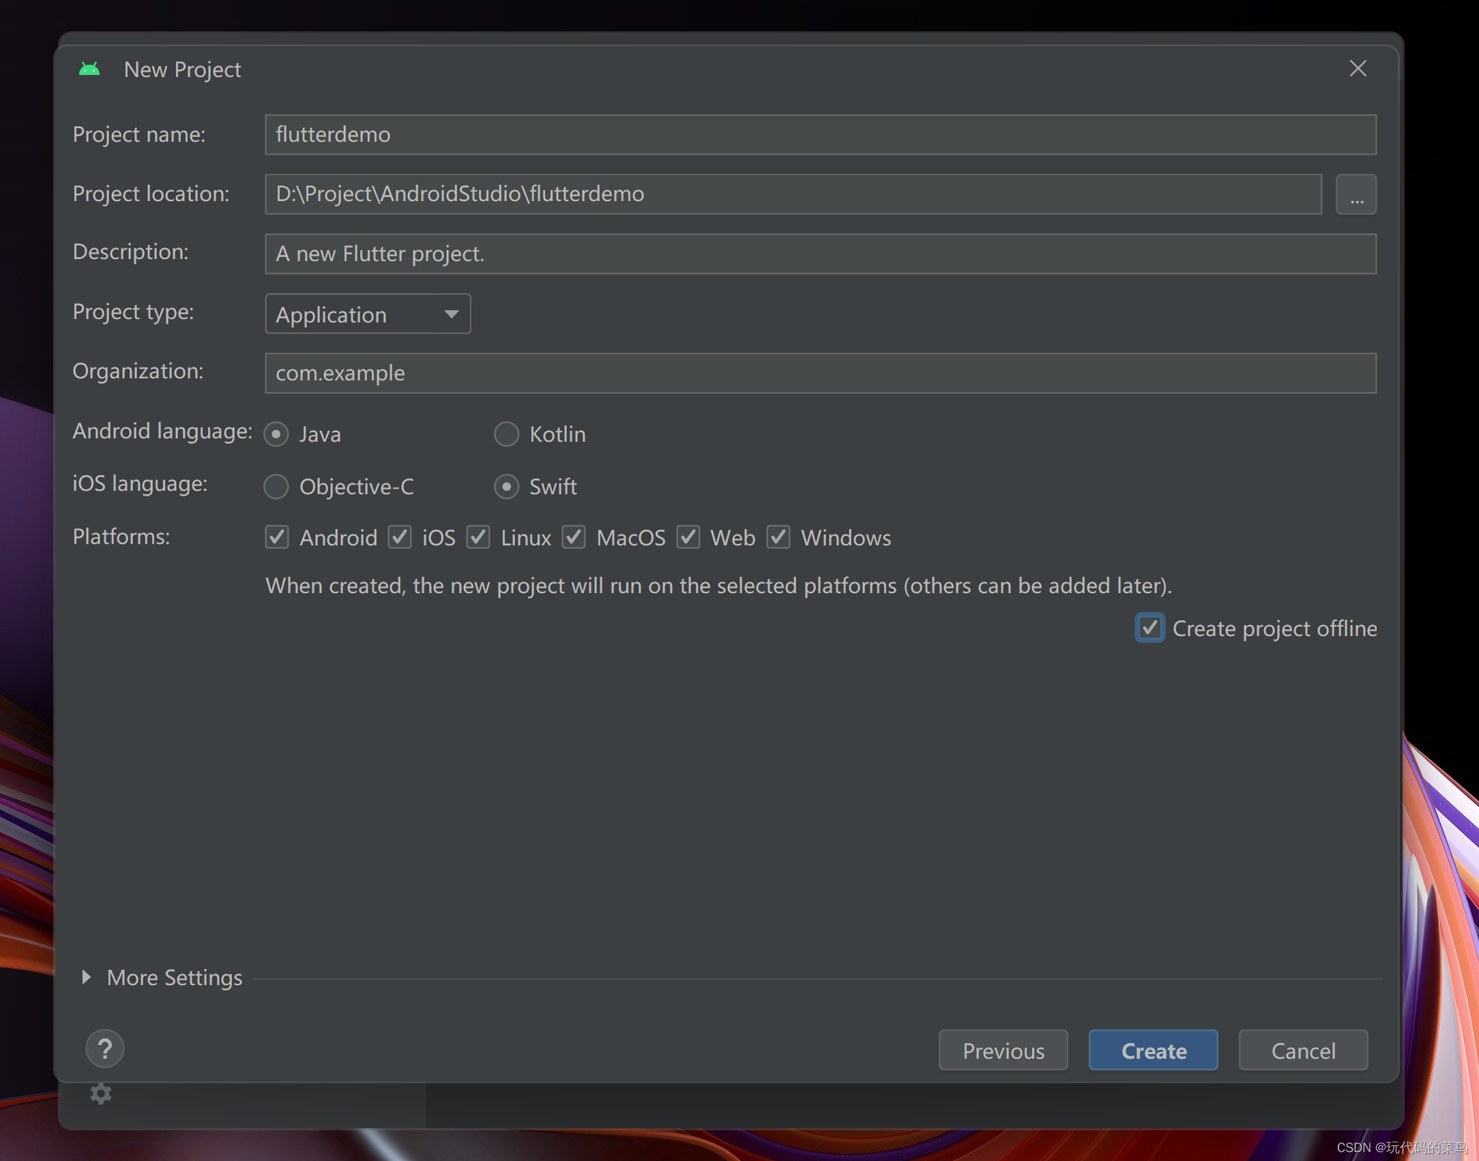This screenshot has height=1161, width=1479.
Task: Toggle Create project offline checkbox
Action: [x=1149, y=628]
